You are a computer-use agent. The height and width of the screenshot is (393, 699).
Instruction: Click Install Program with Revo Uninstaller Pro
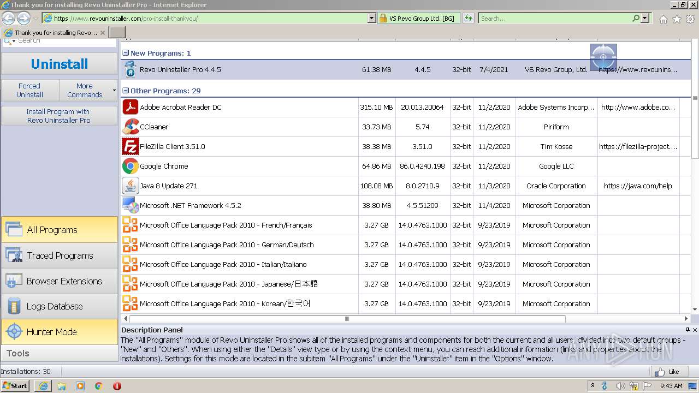click(x=59, y=116)
